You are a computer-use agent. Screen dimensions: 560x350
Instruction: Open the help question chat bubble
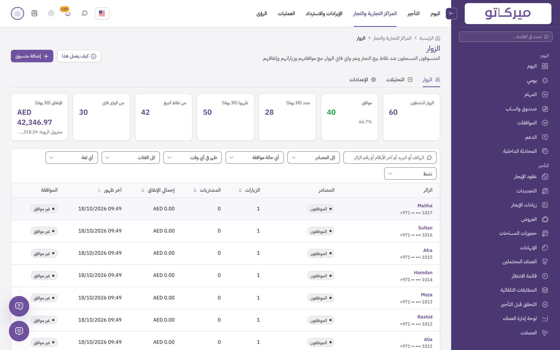pos(19,306)
